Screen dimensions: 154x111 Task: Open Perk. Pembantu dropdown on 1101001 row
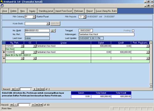coord(148,46)
